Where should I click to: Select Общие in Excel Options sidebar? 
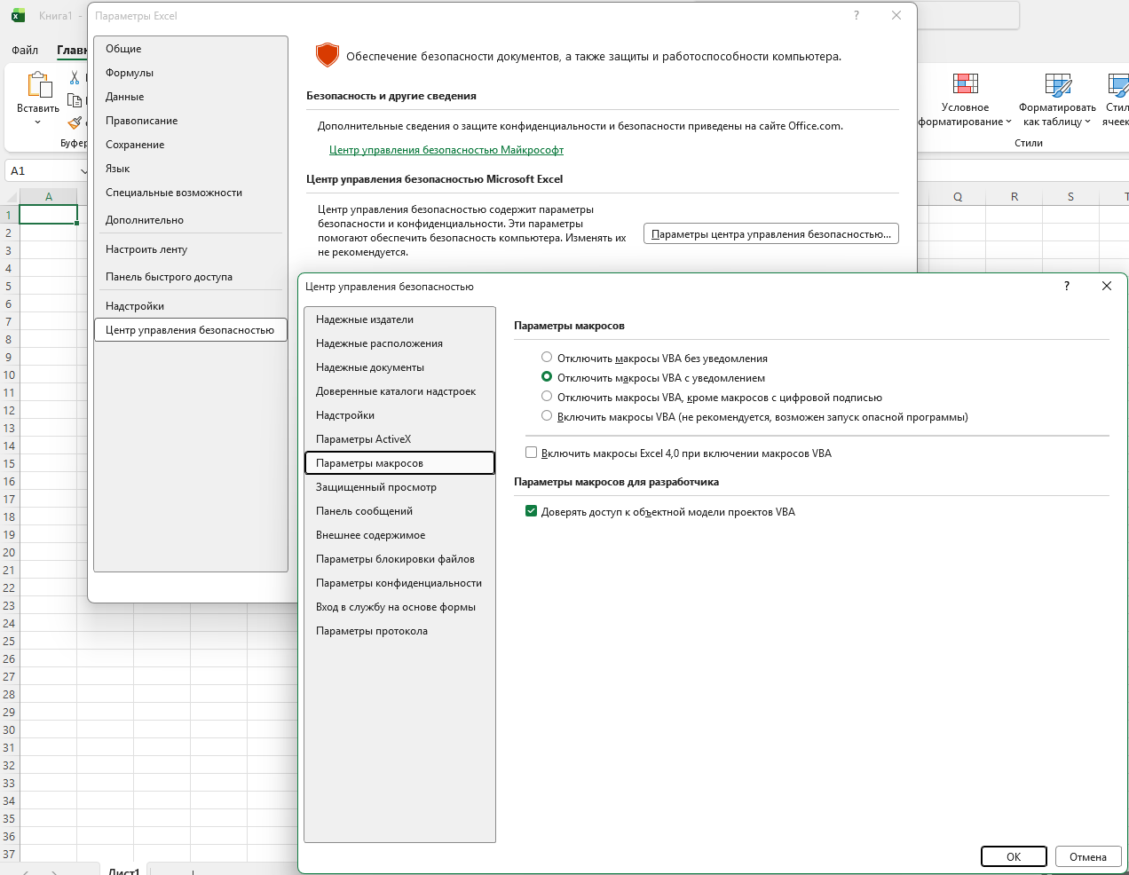[190, 49]
